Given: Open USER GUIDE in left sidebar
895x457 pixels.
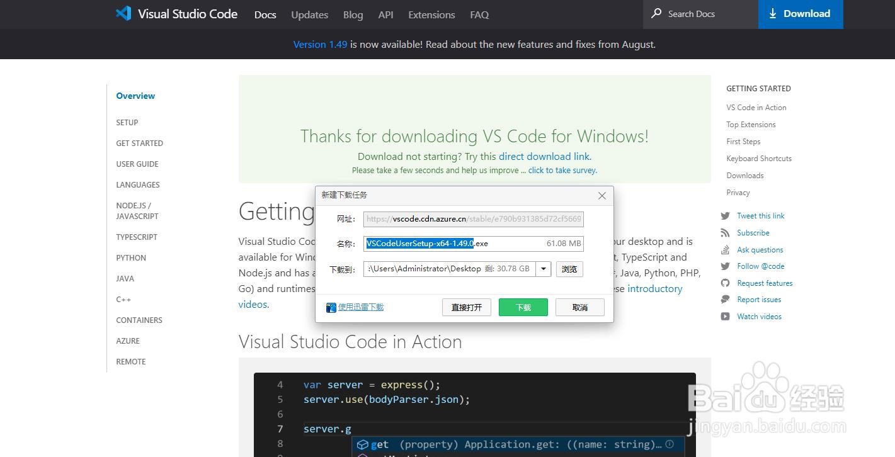Looking at the screenshot, I should pyautogui.click(x=137, y=164).
